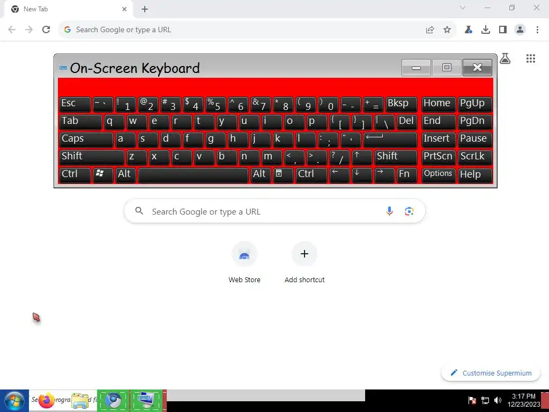Open a new tab with plus button
This screenshot has height=412, width=549.
point(145,9)
